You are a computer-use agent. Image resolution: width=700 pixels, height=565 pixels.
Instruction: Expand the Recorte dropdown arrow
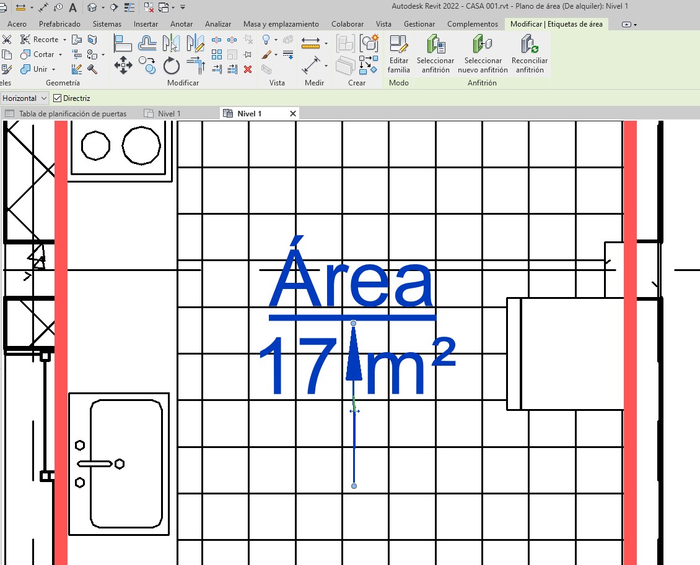(x=64, y=40)
